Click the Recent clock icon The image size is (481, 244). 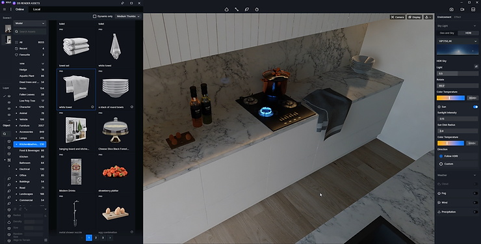(16, 49)
